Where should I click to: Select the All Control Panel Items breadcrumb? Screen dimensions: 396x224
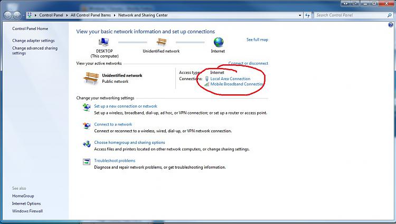point(91,15)
